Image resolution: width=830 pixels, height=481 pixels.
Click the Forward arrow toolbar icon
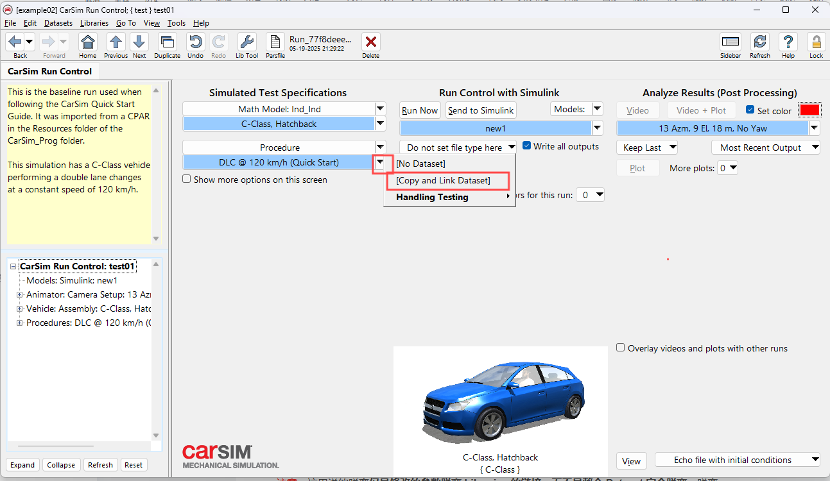pos(49,42)
